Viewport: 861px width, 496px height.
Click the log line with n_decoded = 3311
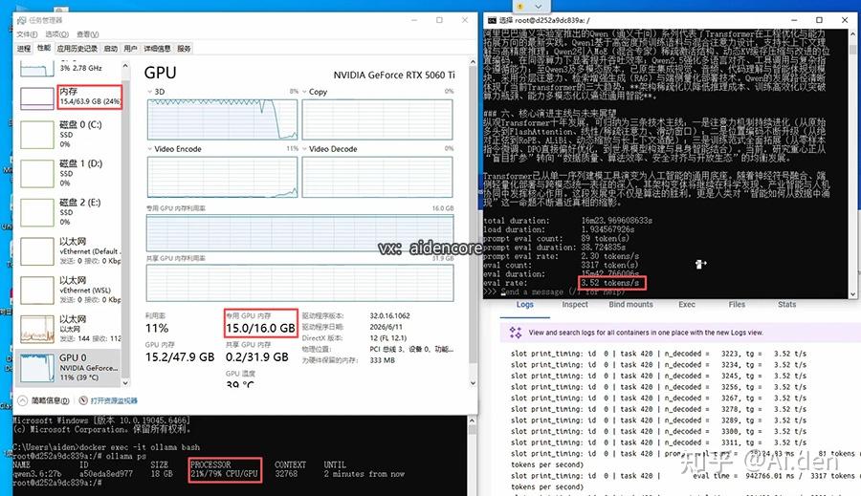click(x=659, y=442)
